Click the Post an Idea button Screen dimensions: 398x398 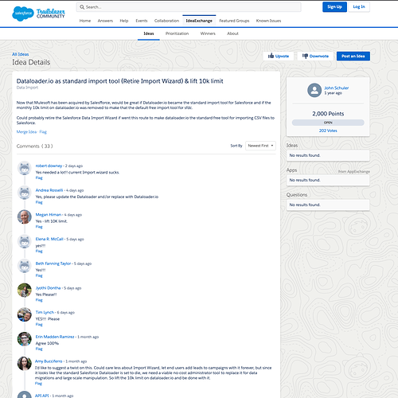(x=353, y=56)
